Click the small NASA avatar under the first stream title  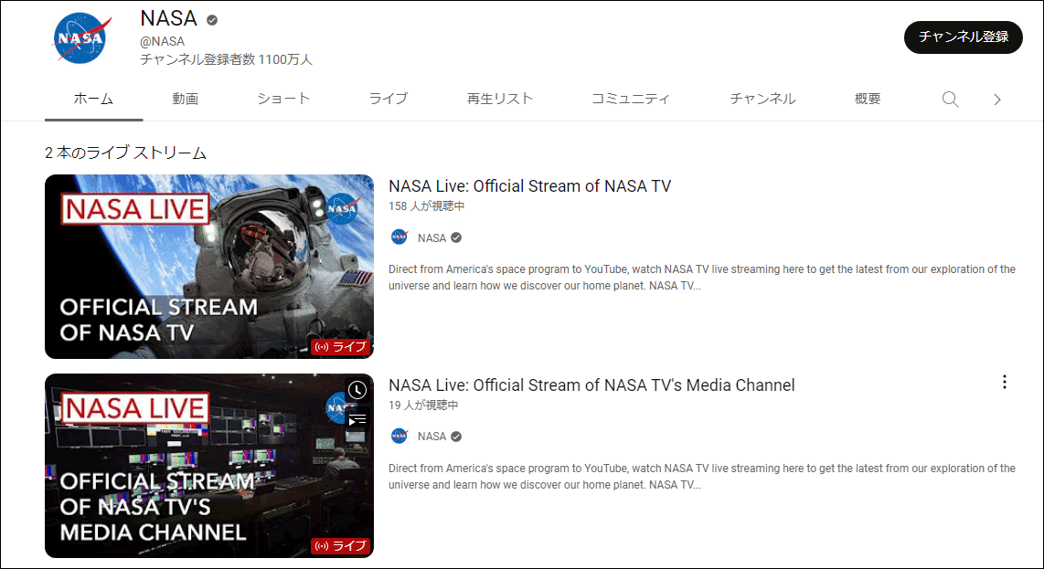pos(399,237)
